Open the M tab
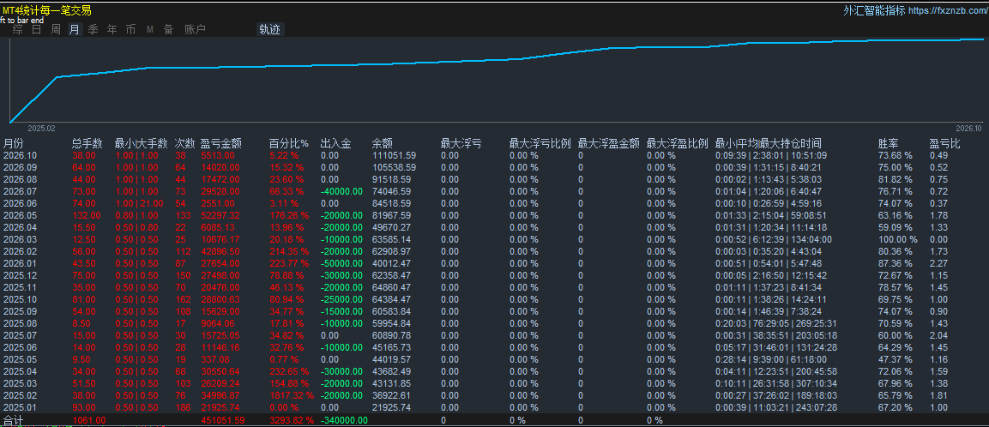This screenshot has width=989, height=427. pyautogui.click(x=150, y=29)
